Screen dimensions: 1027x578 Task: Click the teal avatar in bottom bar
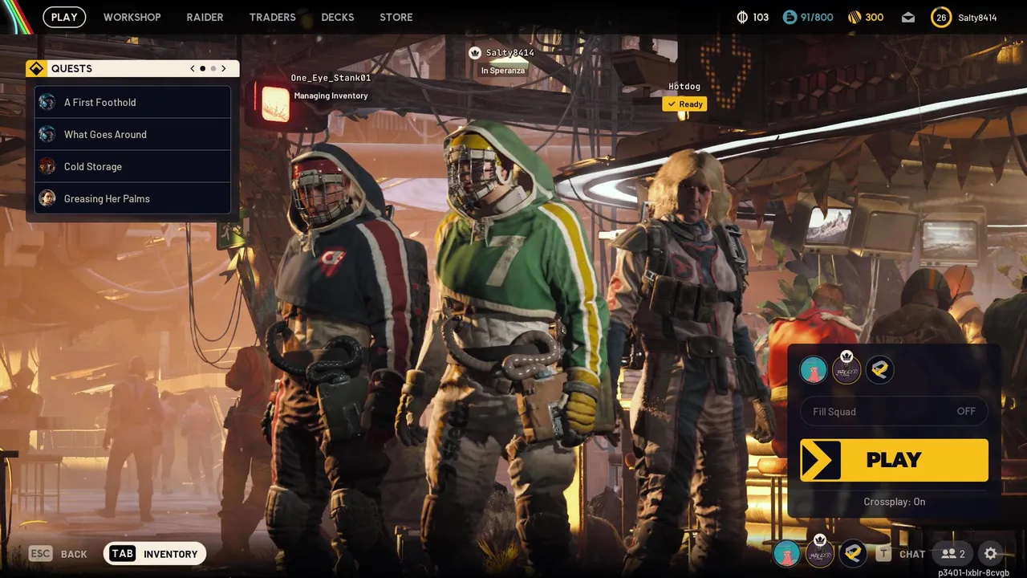(x=787, y=554)
